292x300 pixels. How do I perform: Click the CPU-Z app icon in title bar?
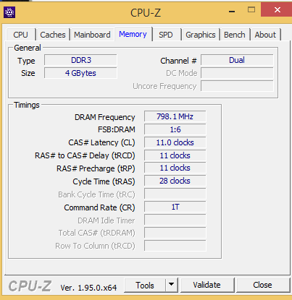9,12
